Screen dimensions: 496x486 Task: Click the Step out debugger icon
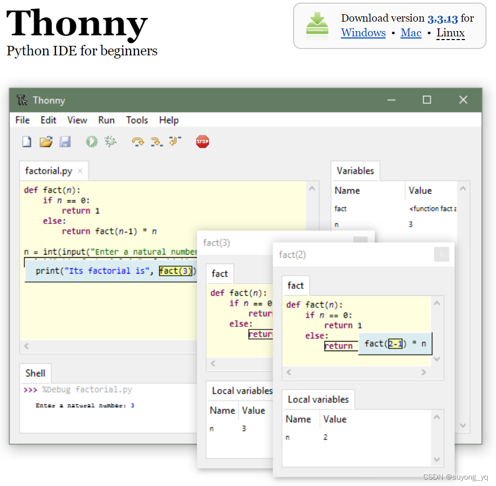[175, 141]
